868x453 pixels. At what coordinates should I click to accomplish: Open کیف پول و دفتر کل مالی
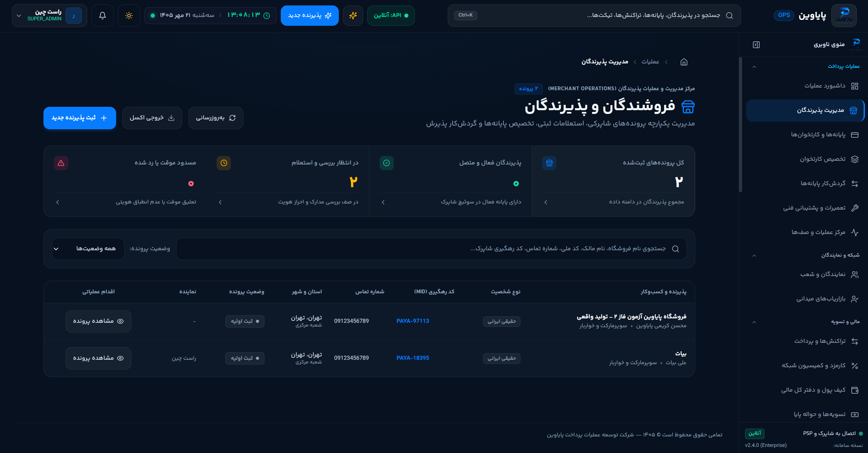pyautogui.click(x=805, y=390)
